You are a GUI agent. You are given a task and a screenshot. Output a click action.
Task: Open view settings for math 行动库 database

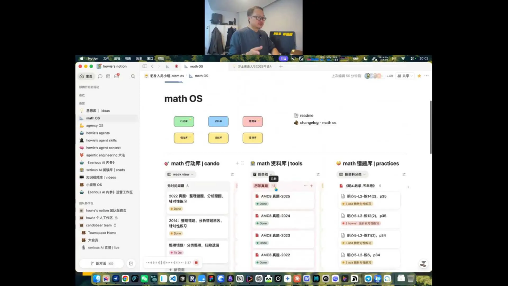tap(232, 174)
